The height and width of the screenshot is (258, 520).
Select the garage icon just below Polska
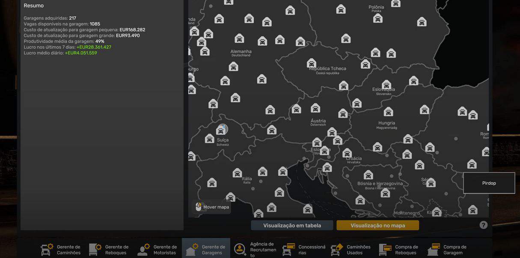pyautogui.click(x=377, y=18)
